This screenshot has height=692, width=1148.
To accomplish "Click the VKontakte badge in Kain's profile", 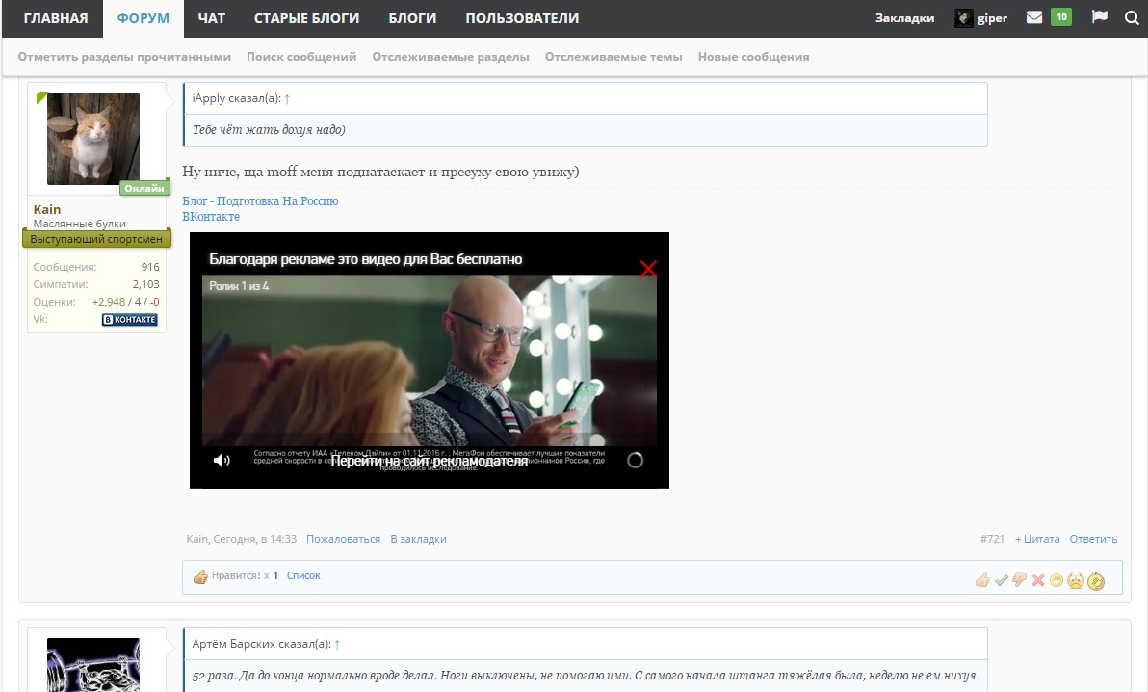I will [x=129, y=320].
